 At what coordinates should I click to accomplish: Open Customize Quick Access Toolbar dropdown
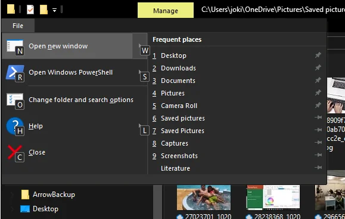(54, 10)
